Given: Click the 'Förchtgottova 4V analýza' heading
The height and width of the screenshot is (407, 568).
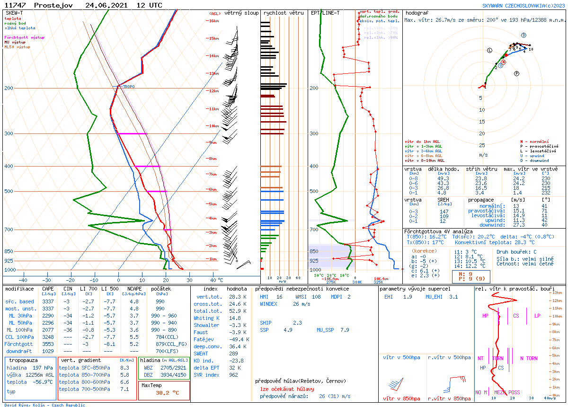Looking at the screenshot, I should click(x=439, y=231).
